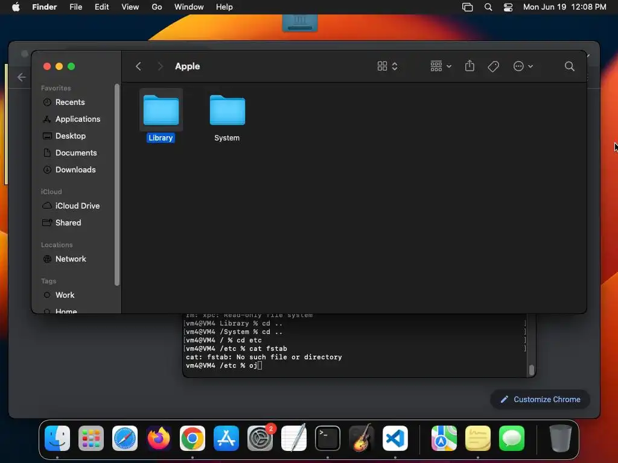Image resolution: width=618 pixels, height=463 pixels.
Task: Open the Edit menu
Action: [101, 7]
